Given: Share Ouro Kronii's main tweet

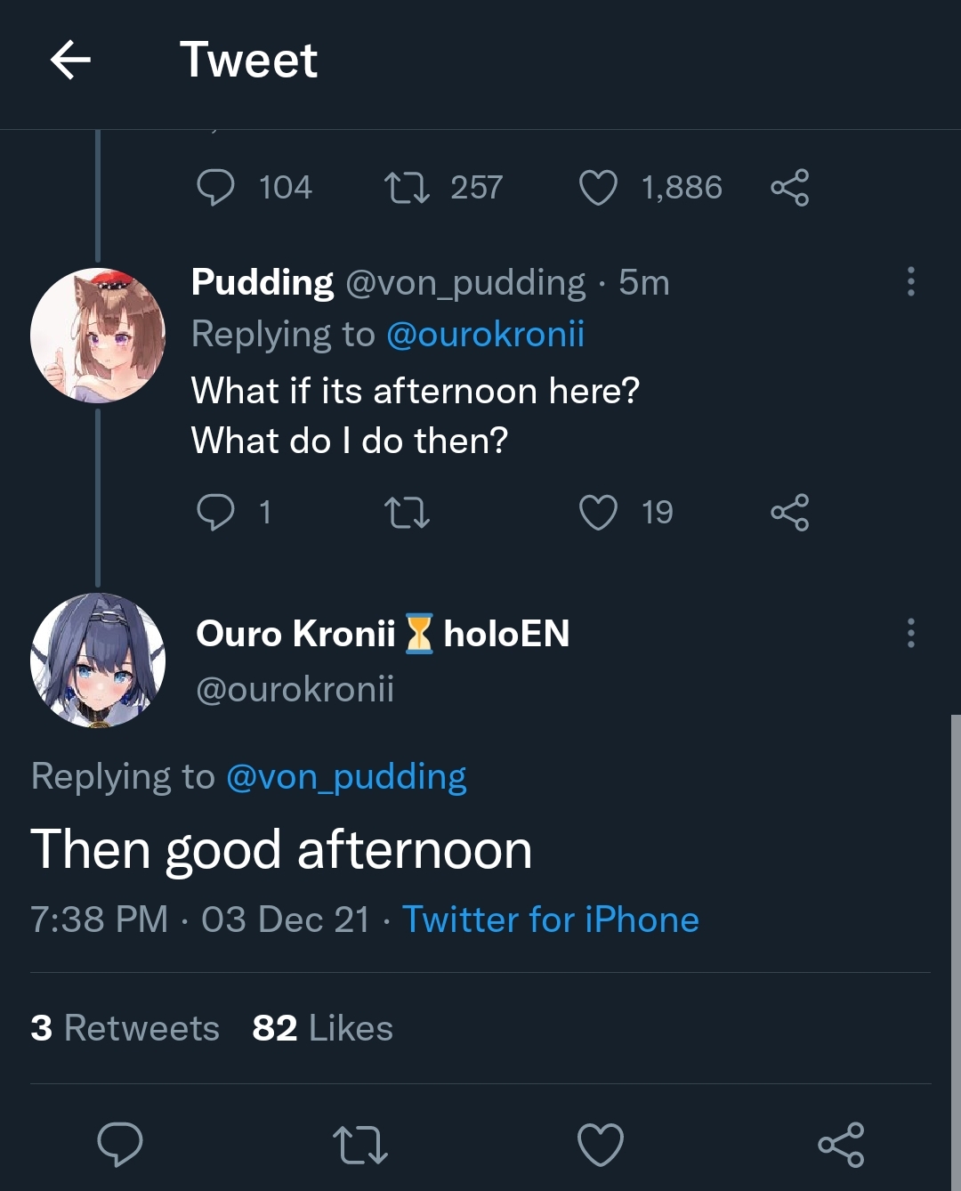Looking at the screenshot, I should point(841,1145).
